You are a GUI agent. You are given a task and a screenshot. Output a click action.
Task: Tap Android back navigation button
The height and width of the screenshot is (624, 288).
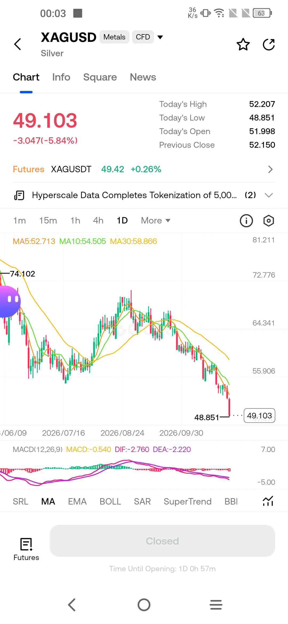coord(72,605)
